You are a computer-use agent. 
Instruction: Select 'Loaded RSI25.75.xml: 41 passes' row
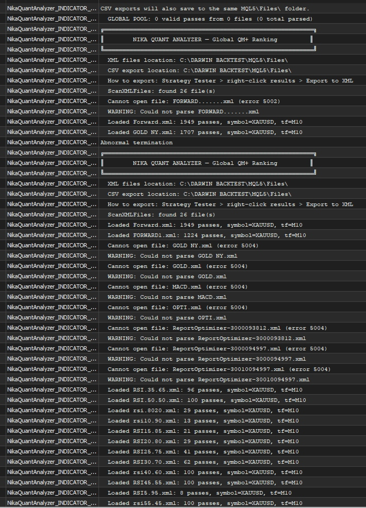[x=183, y=452]
